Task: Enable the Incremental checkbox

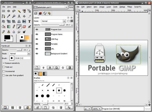Action: pyautogui.click(x=4, y=71)
